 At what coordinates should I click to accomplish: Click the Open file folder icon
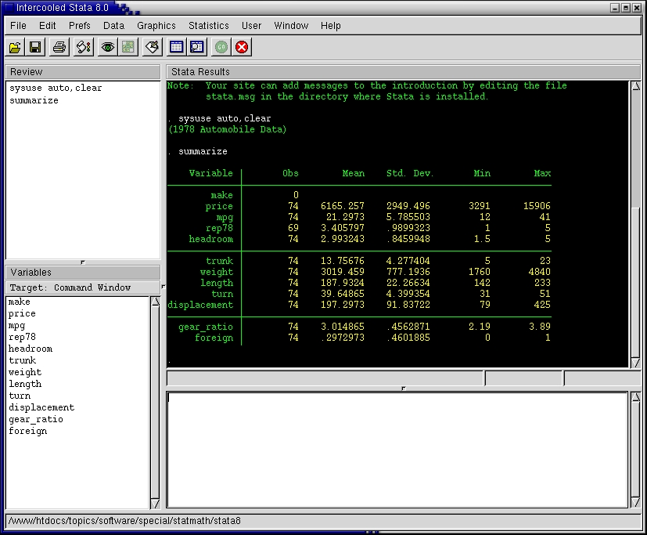(15, 47)
